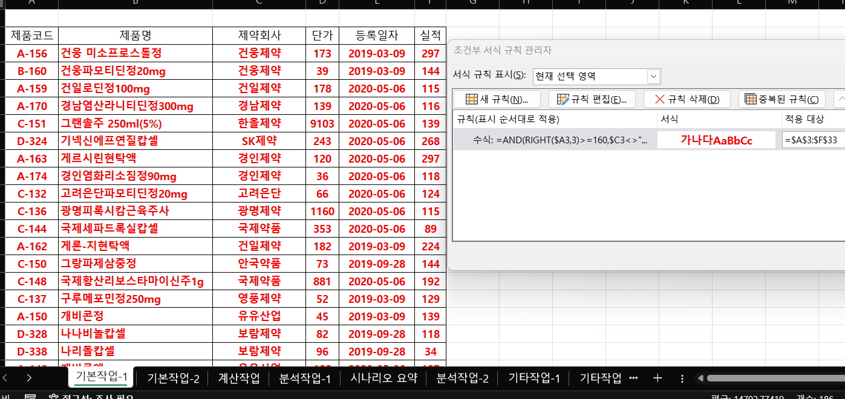Click the red 가나다AaBbCc format preview
This screenshot has height=399, width=845.
coord(716,140)
